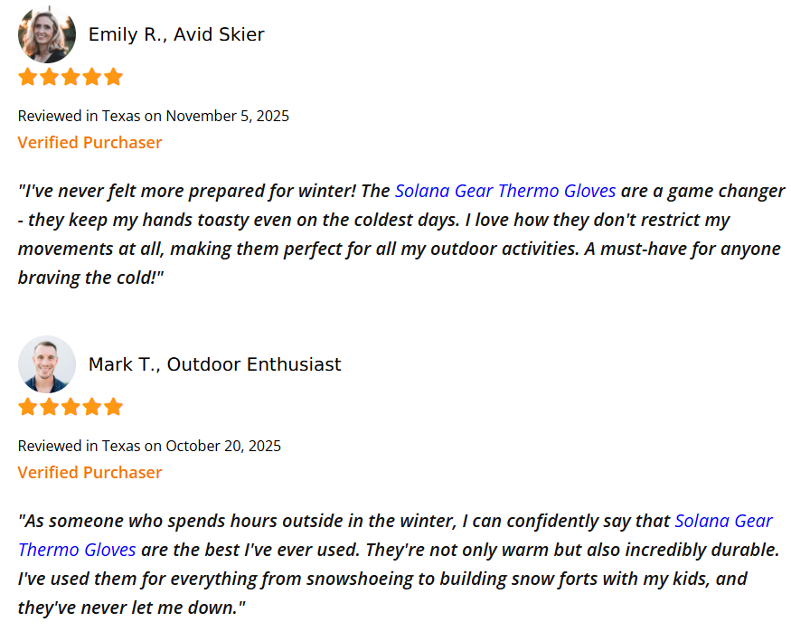Click the third star in Emily R.'s rating
The image size is (791, 641).
tap(71, 77)
